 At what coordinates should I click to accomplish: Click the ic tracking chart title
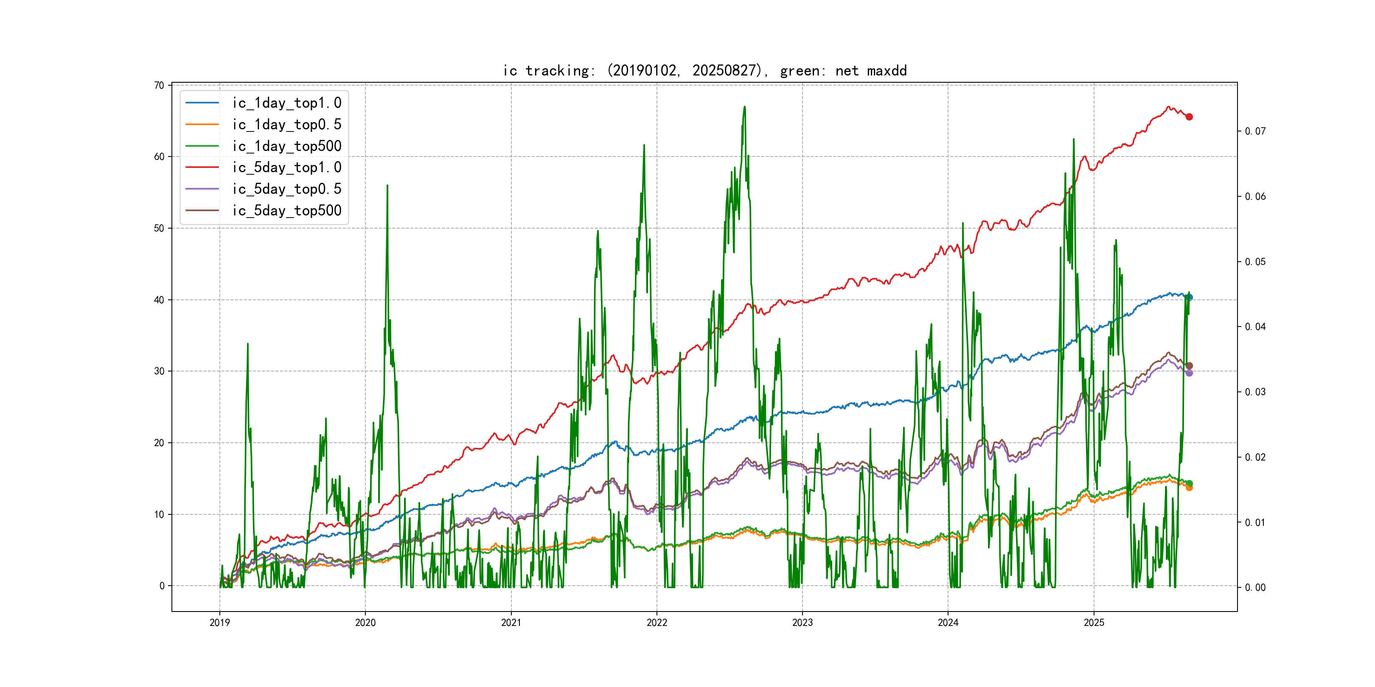pos(704,71)
